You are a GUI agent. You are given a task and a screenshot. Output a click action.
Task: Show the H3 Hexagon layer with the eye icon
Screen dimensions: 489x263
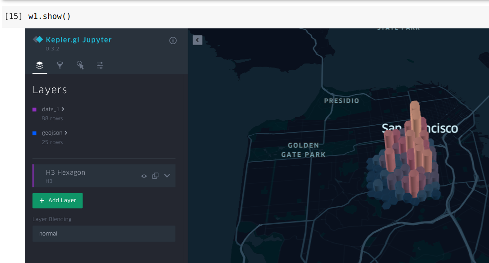click(x=143, y=176)
